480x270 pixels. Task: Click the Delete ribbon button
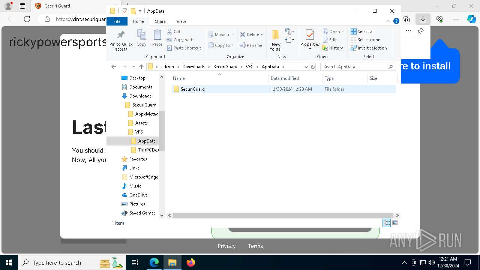pos(251,34)
